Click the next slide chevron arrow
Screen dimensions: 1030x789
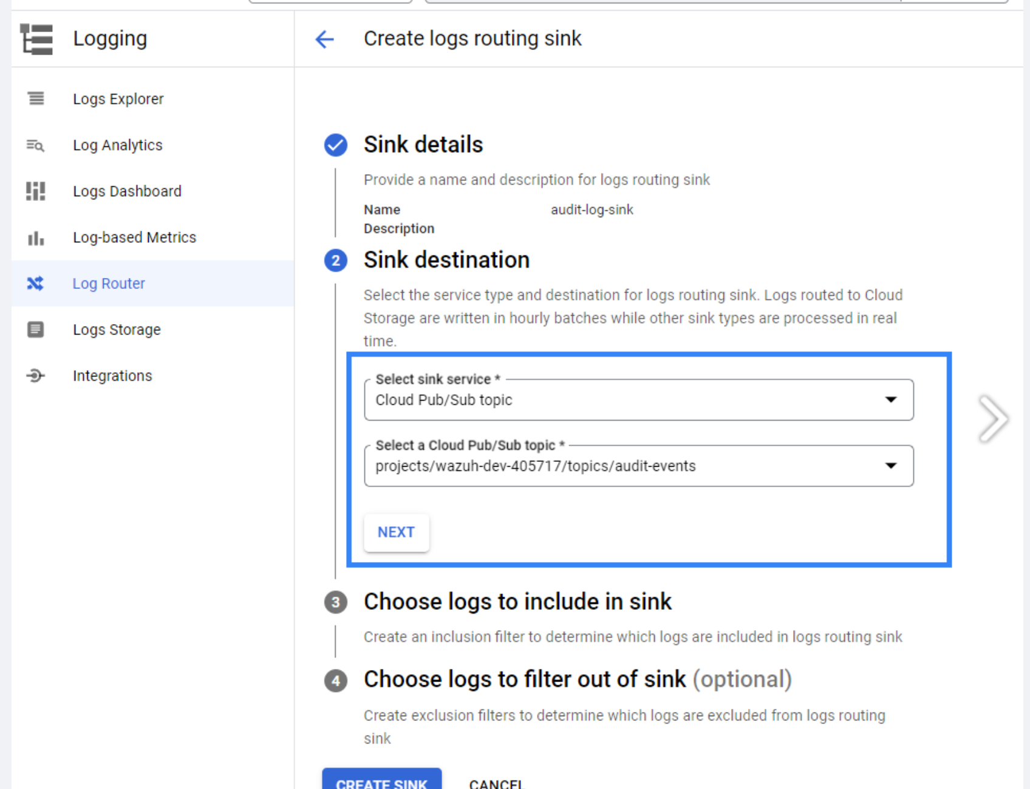click(994, 419)
